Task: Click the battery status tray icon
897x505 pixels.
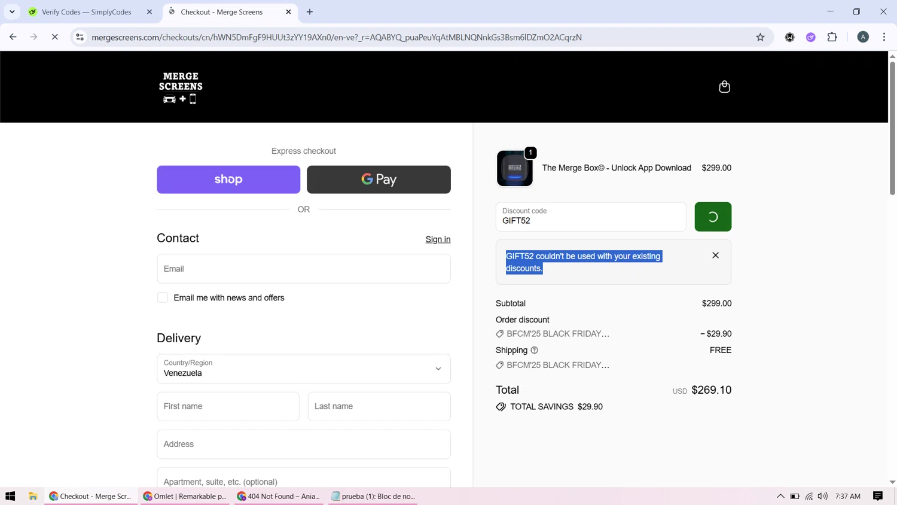Action: coord(795,496)
